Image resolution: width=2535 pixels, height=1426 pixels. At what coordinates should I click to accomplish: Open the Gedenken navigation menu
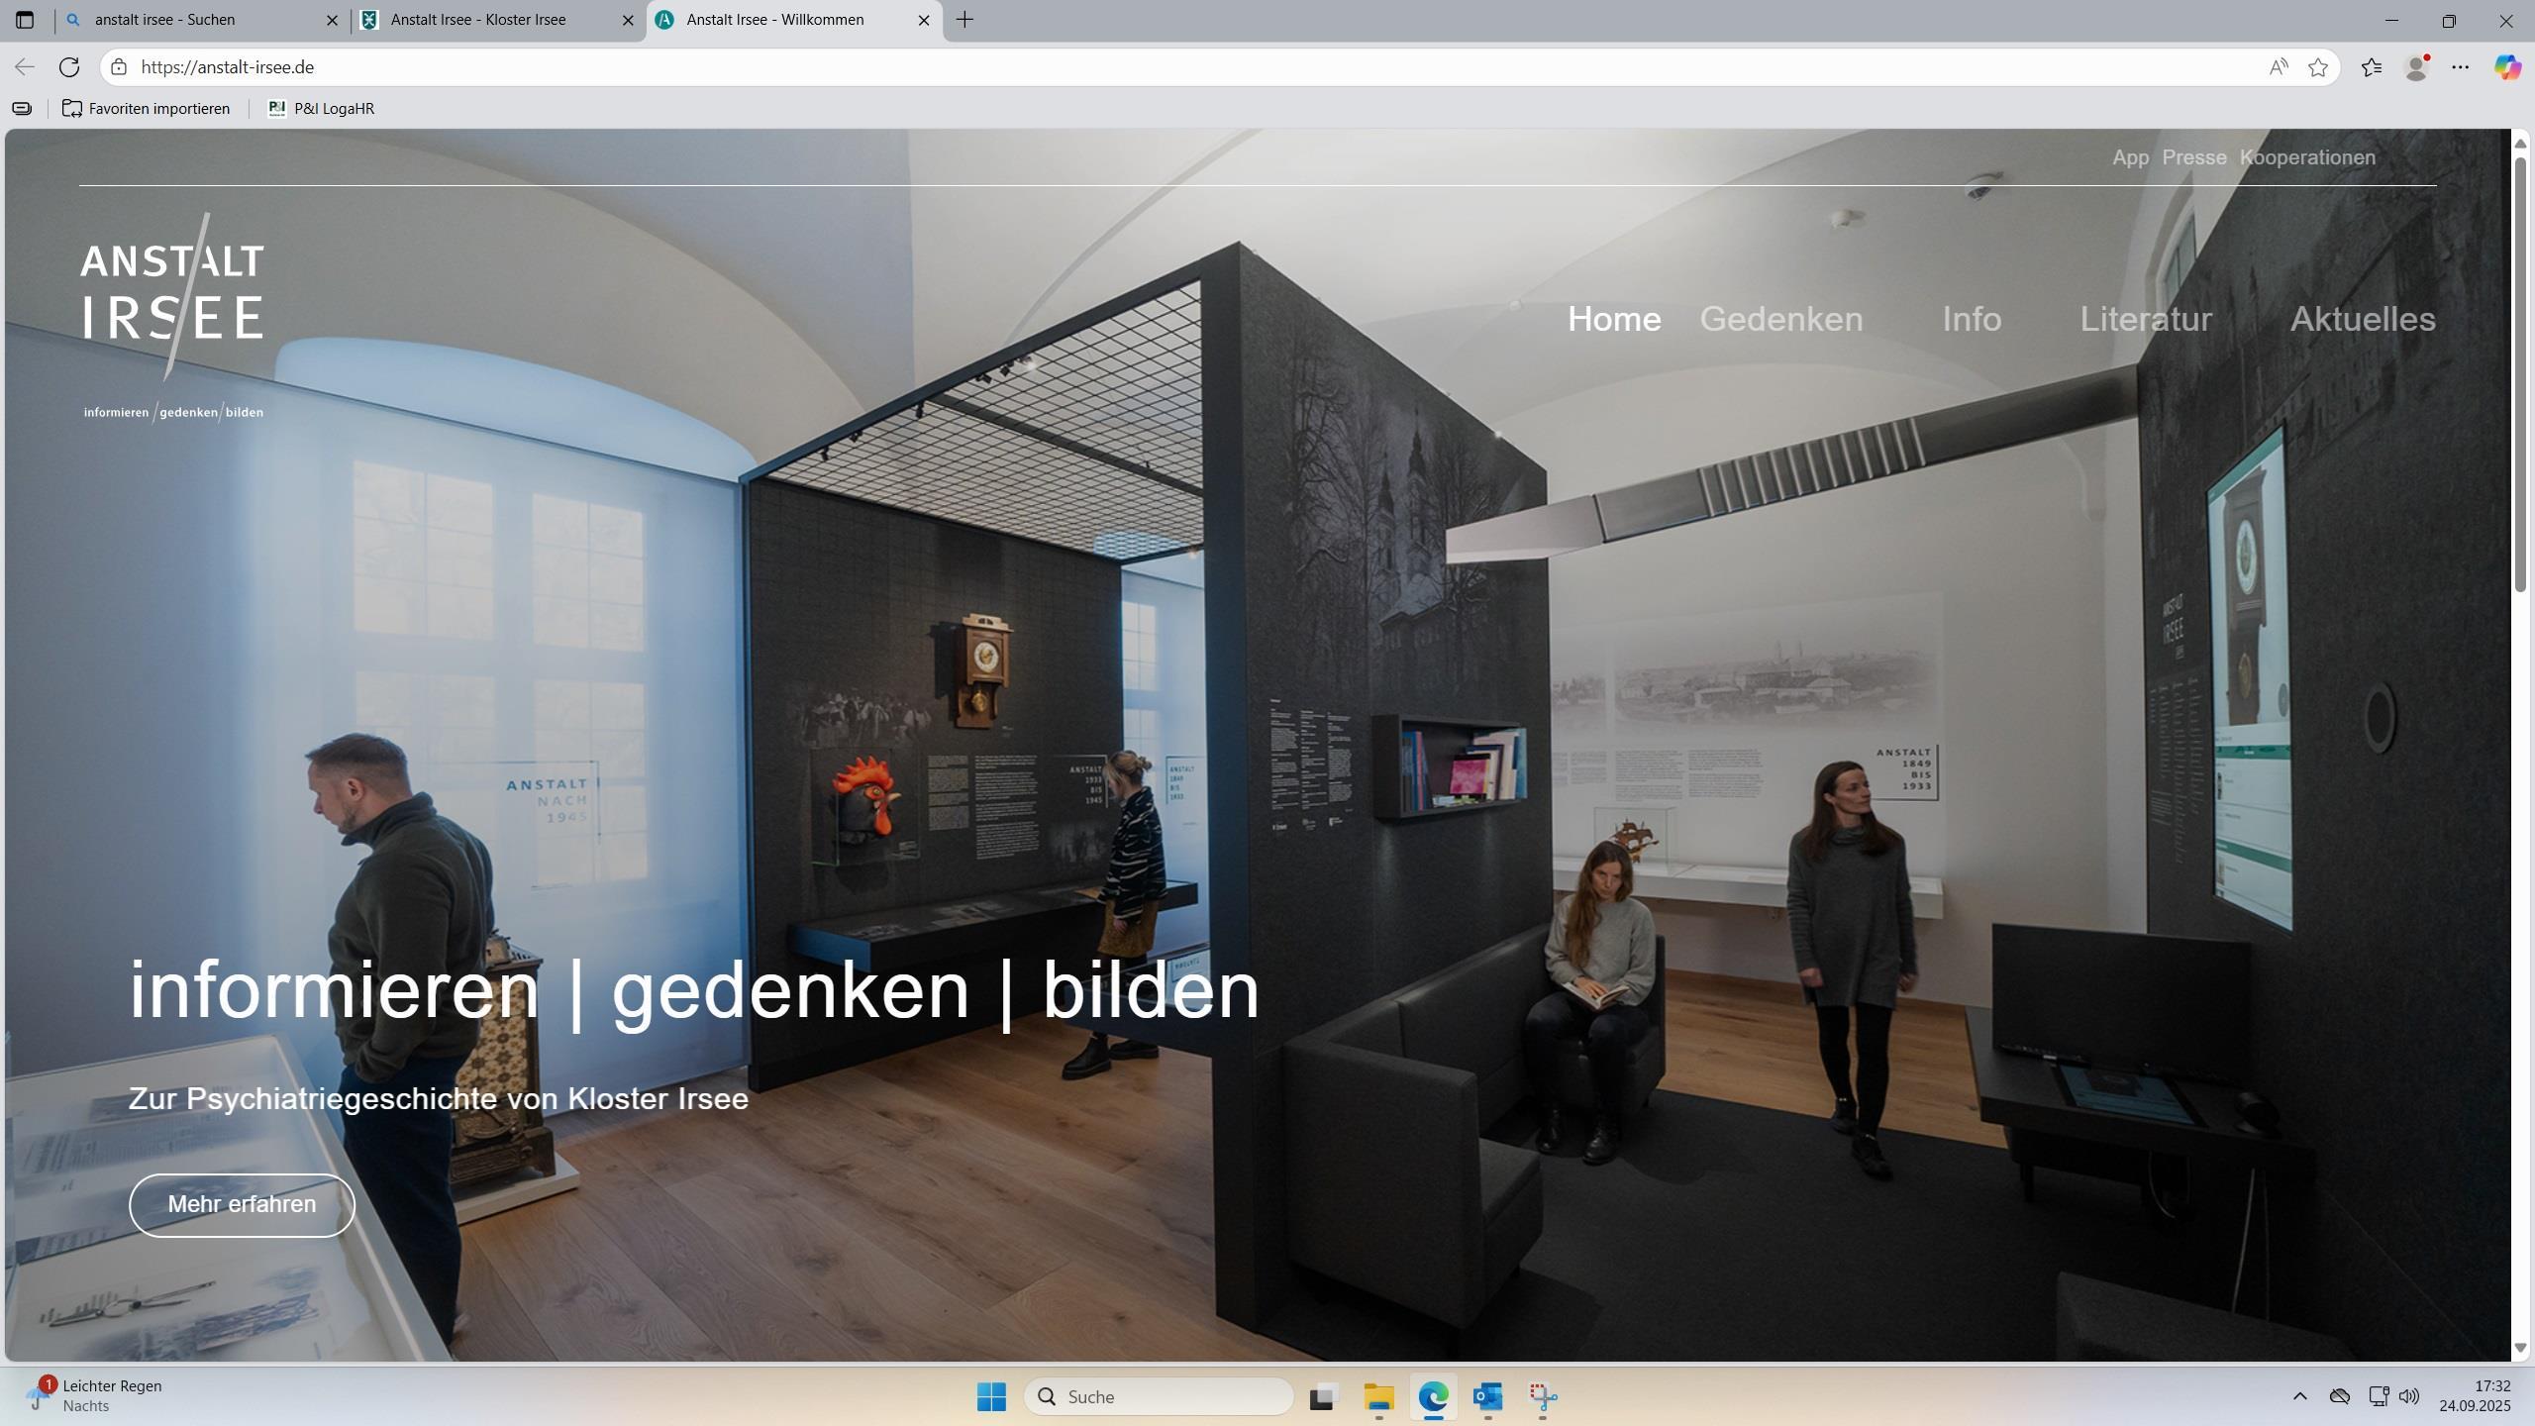coord(1780,319)
